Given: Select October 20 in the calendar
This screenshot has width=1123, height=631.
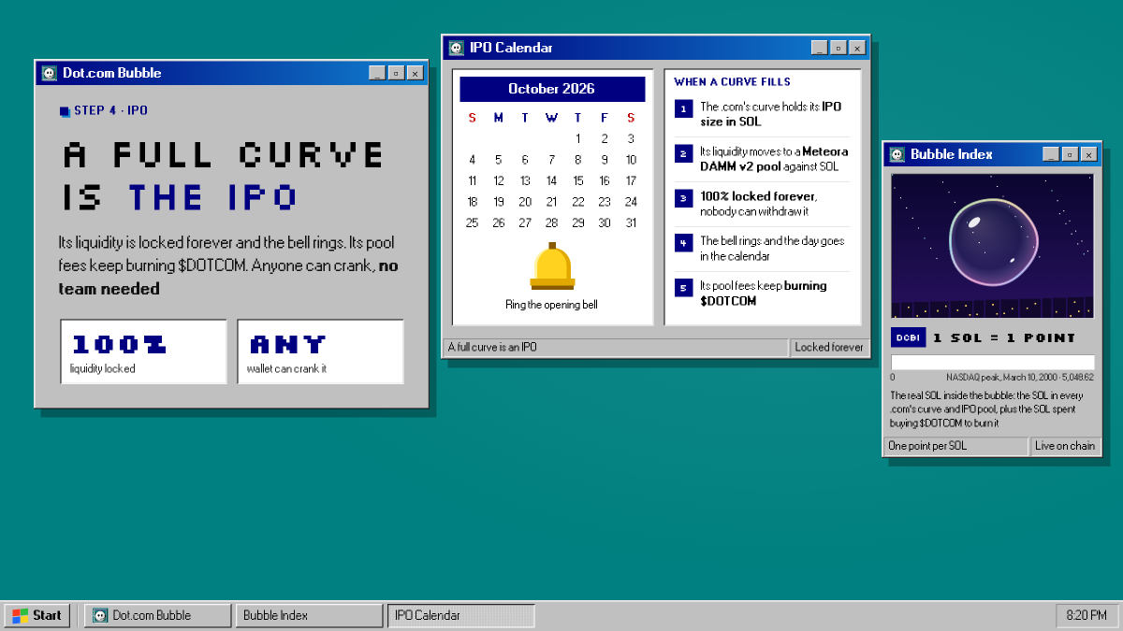Looking at the screenshot, I should tap(525, 202).
